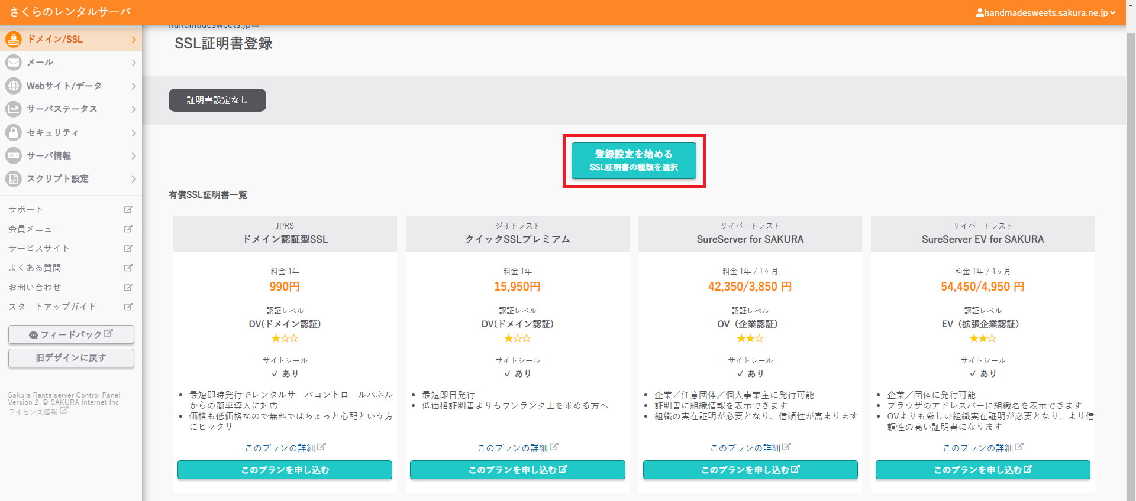Apply for SureServer EV for SAKURA plan
Screen dimensions: 1136x501
[983, 470]
